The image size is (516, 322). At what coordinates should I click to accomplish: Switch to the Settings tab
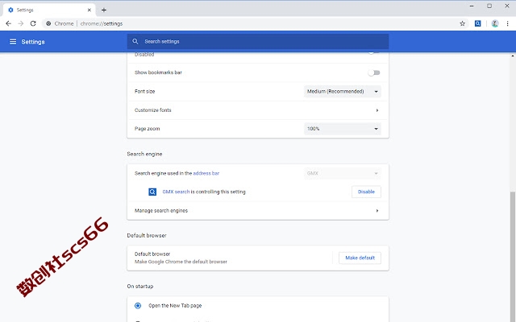[49, 10]
